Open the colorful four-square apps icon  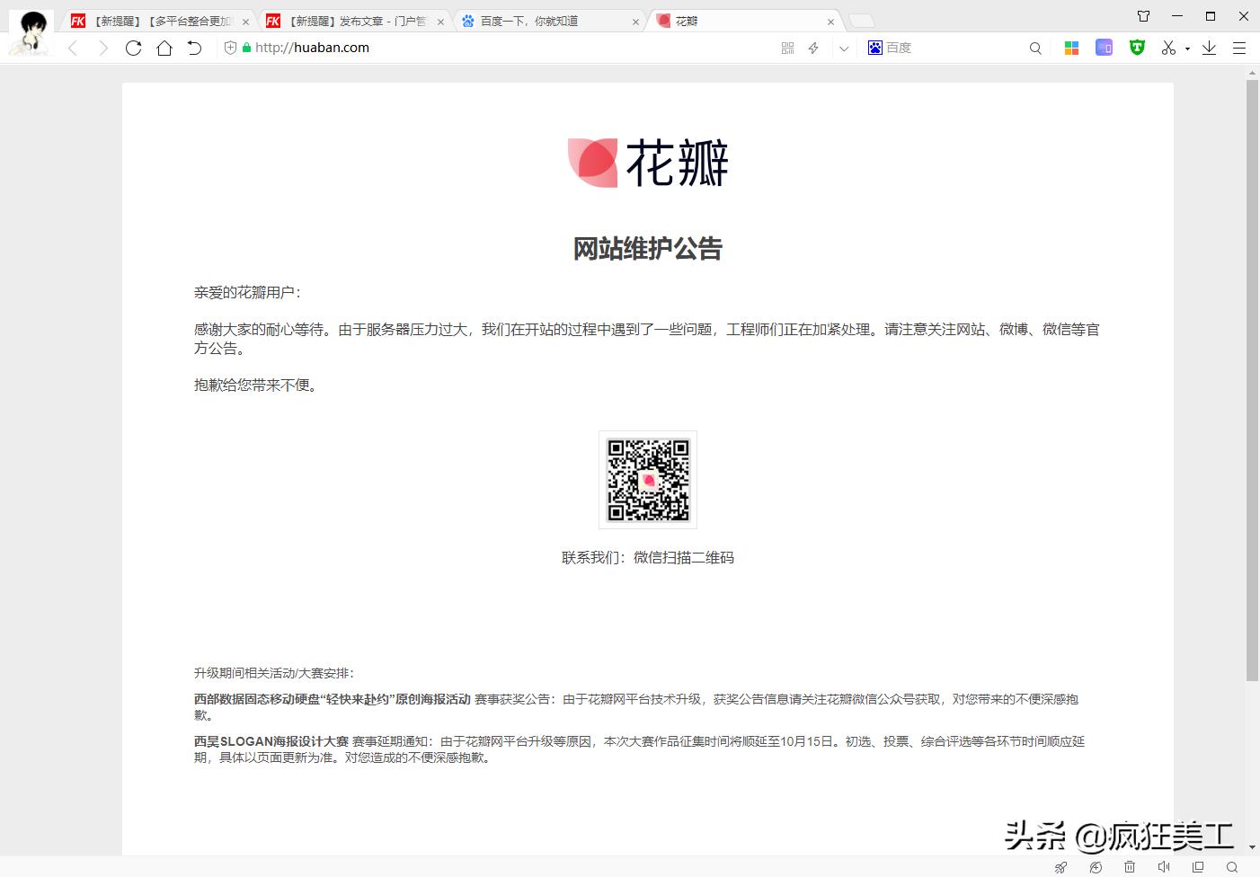[1071, 49]
